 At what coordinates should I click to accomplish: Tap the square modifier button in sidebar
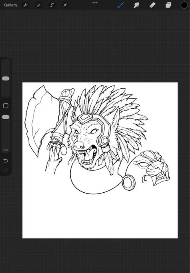coord(6,106)
